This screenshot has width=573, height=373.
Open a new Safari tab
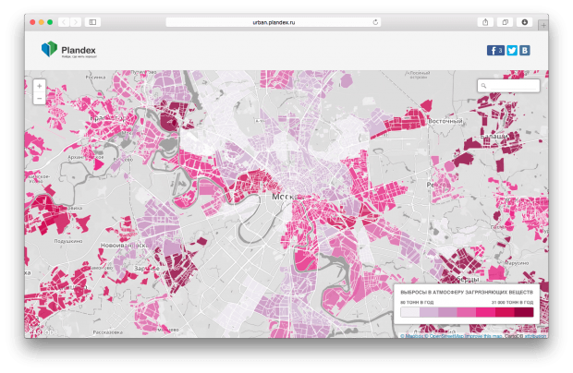(543, 21)
